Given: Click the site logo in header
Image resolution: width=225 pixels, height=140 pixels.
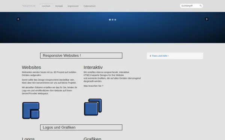Looking at the screenshot, I should click(x=29, y=6).
